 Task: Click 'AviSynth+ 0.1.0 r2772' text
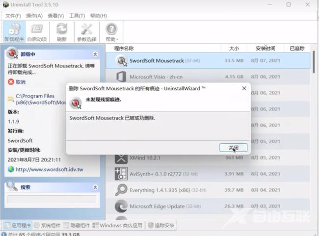click(x=156, y=174)
